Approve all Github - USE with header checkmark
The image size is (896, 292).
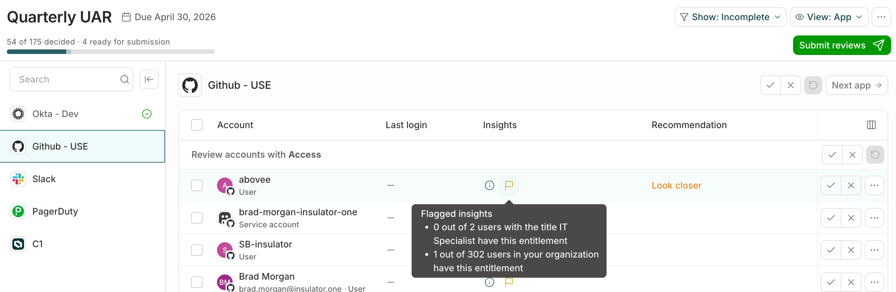tap(770, 85)
